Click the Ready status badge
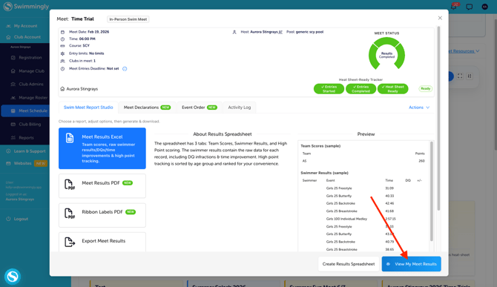The height and width of the screenshot is (287, 497). click(x=425, y=89)
